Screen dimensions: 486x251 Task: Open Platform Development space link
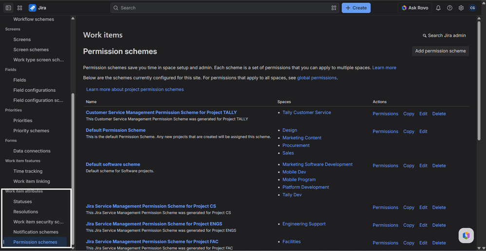[x=306, y=187]
